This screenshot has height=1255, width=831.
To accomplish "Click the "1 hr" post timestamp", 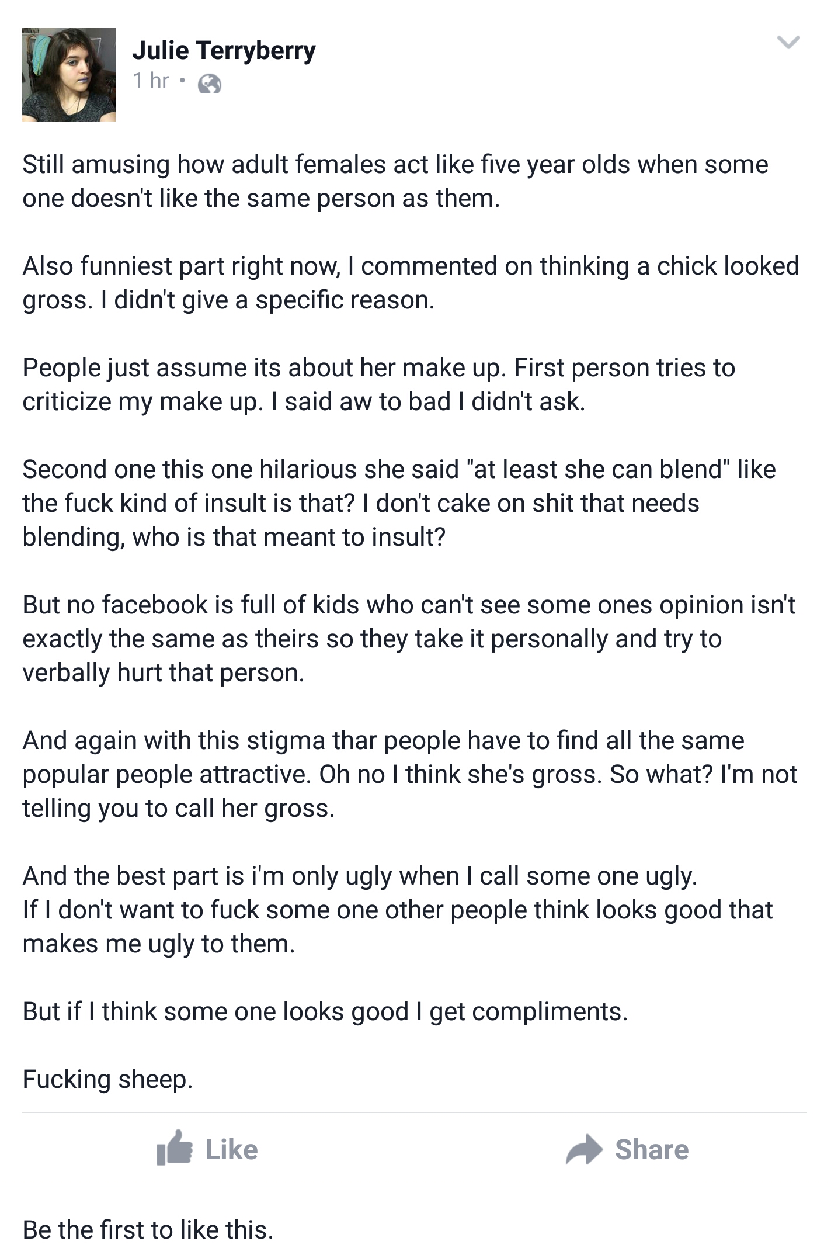I will [x=151, y=81].
